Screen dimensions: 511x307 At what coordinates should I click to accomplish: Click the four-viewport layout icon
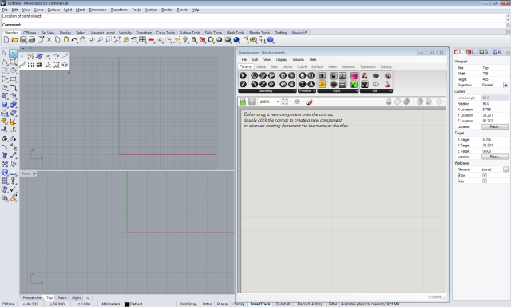(x=142, y=40)
